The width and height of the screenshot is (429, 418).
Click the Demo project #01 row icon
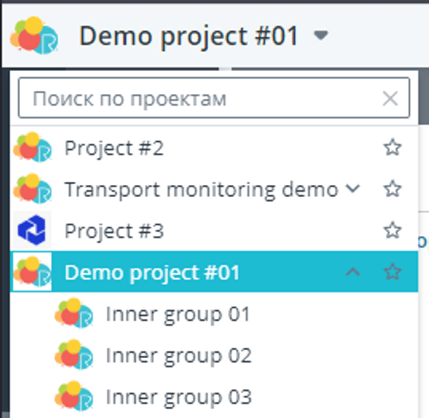pyautogui.click(x=33, y=272)
